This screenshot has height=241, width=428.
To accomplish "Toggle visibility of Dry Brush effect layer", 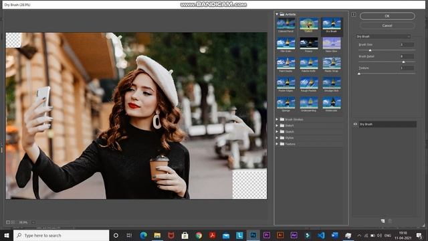I will [x=355, y=125].
